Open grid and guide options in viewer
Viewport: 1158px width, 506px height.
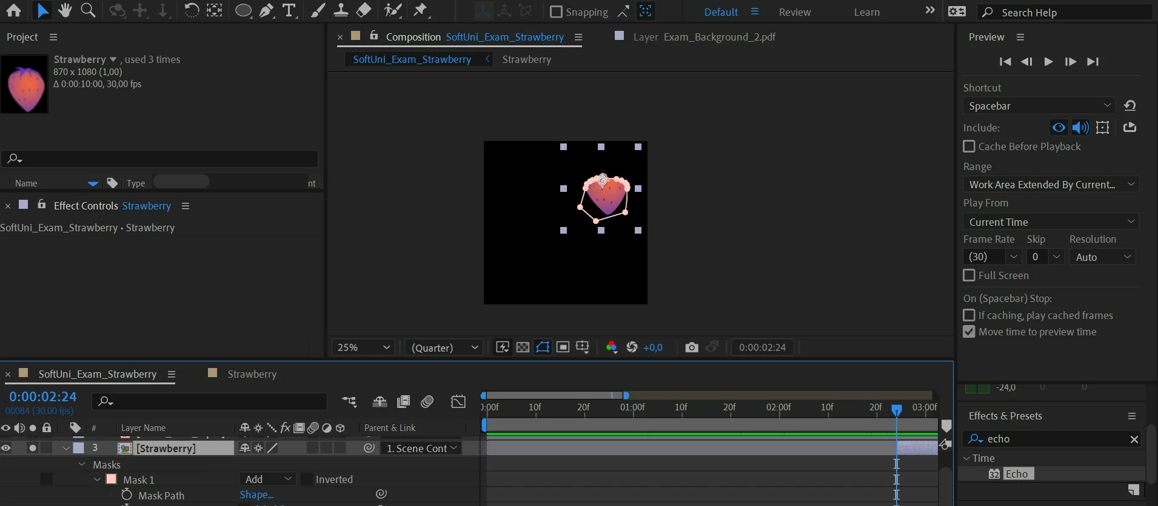coord(583,347)
